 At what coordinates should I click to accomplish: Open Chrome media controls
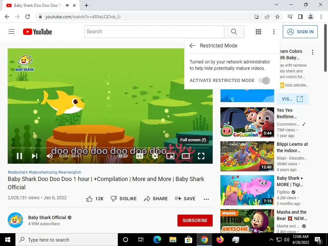point(290,17)
